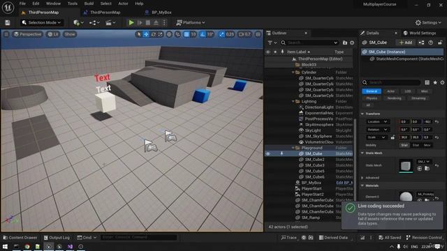Open the Build menu

pyautogui.click(x=89, y=3)
